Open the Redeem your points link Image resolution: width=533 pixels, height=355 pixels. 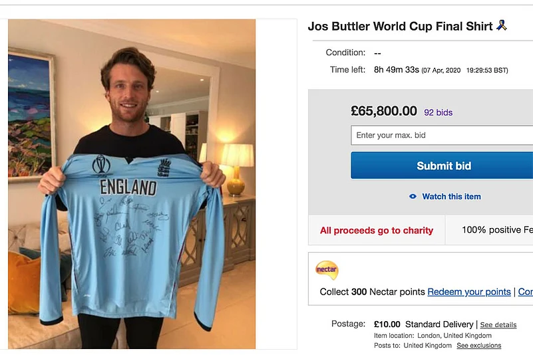tap(469, 292)
